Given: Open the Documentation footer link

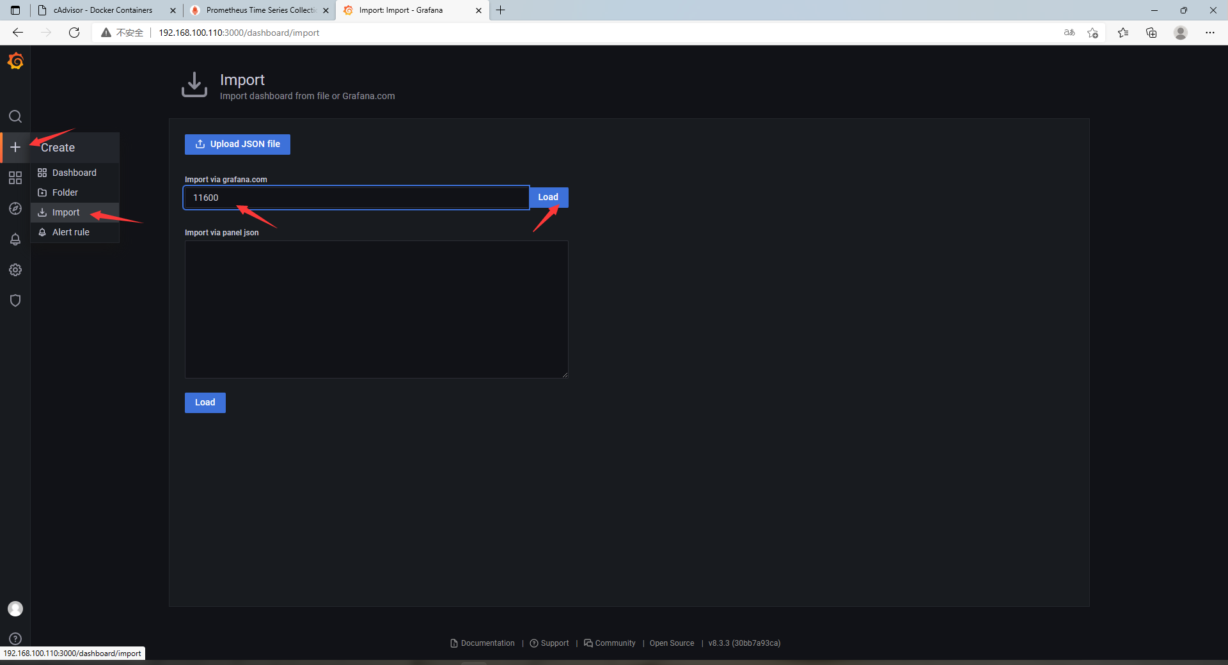Looking at the screenshot, I should pos(482,643).
